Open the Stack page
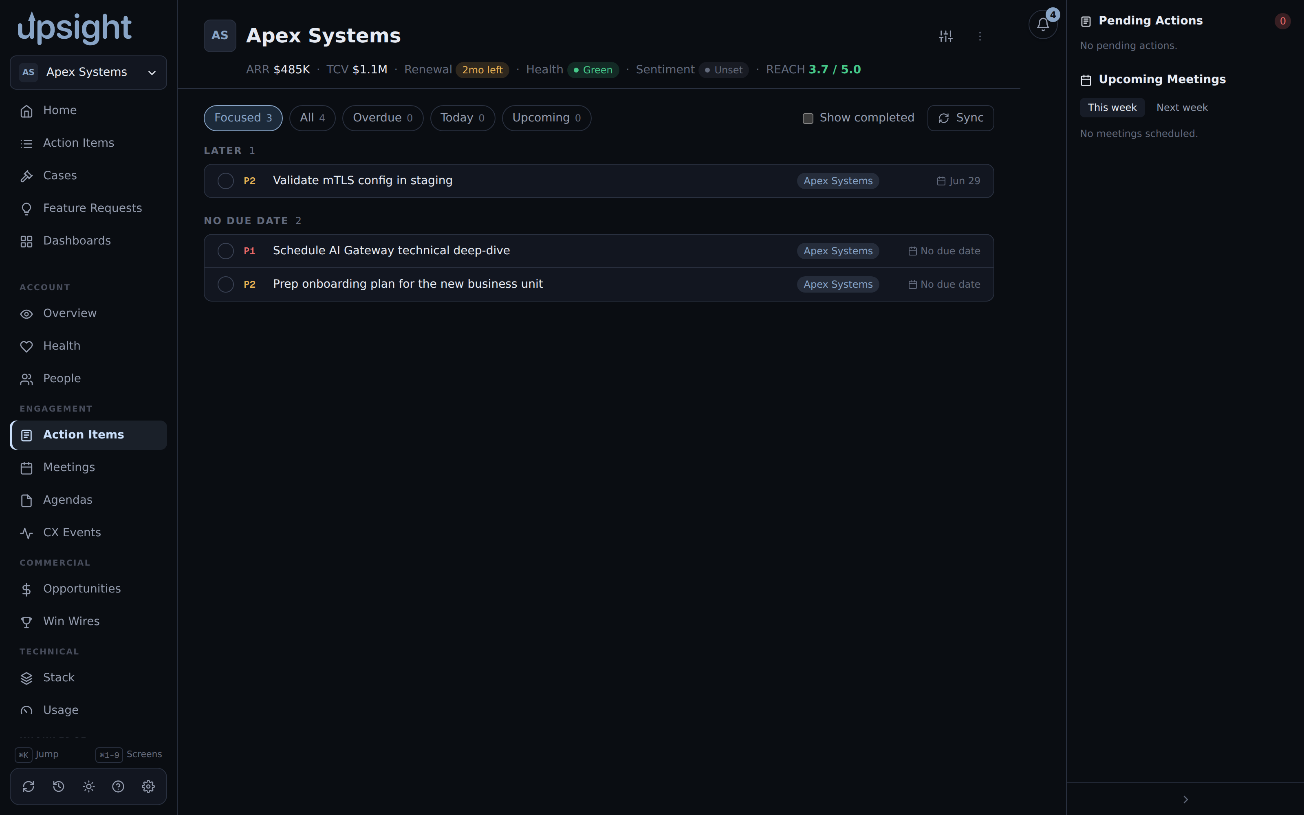Viewport: 1304px width, 815px height. 88,678
